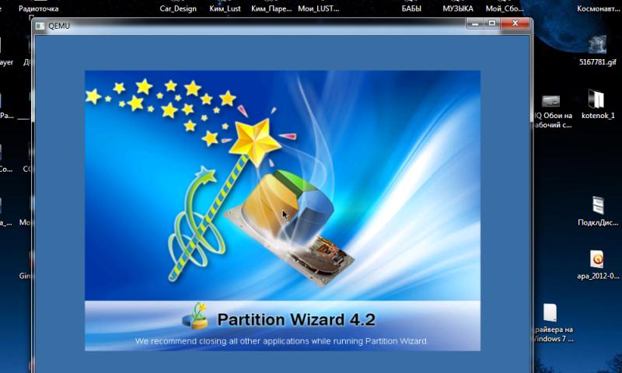Open the 5167781.gif desktop file
The height and width of the screenshot is (373, 622).
pyautogui.click(x=597, y=45)
